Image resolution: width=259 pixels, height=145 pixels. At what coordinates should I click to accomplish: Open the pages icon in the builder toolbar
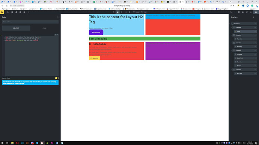[x=16, y=12]
